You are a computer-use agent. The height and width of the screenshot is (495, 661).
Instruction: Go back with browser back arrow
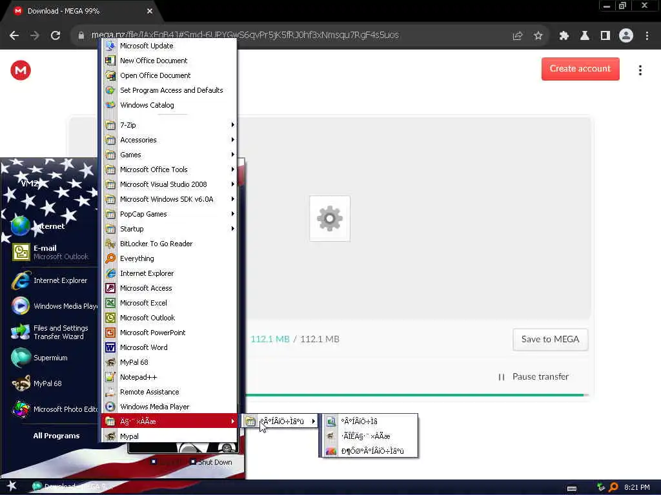point(14,36)
